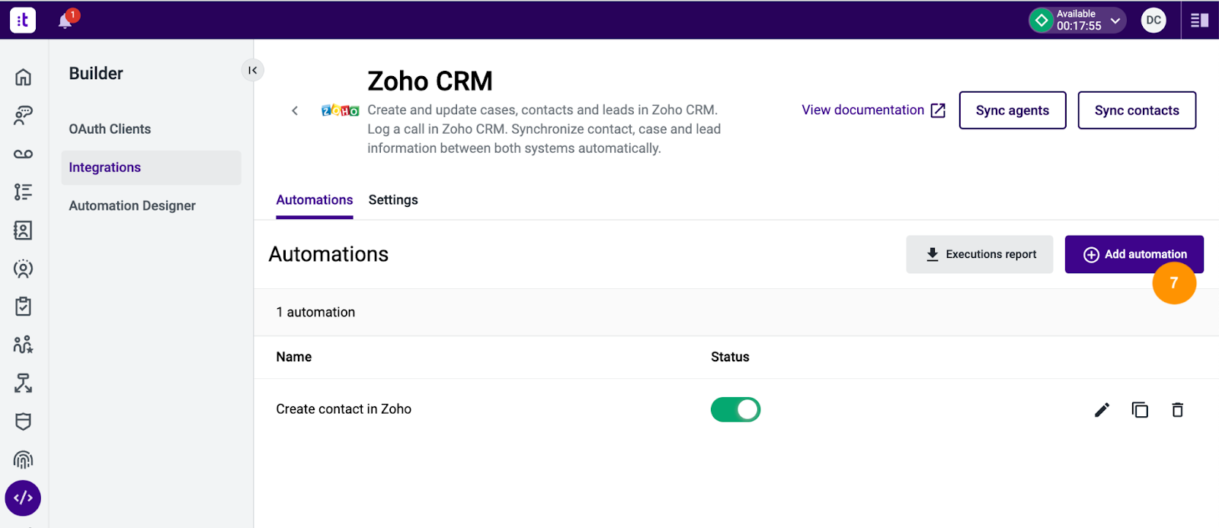This screenshot has width=1219, height=528.
Task: Open the Available status dropdown
Action: [x=1077, y=21]
